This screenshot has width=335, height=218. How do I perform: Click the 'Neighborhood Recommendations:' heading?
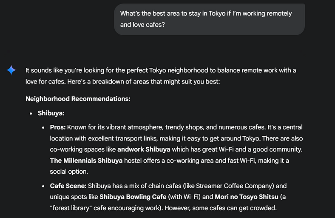click(78, 99)
